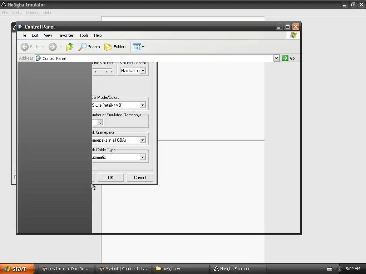Expand the Forward history dropdown arrow
The image size is (366, 274).
coord(61,47)
